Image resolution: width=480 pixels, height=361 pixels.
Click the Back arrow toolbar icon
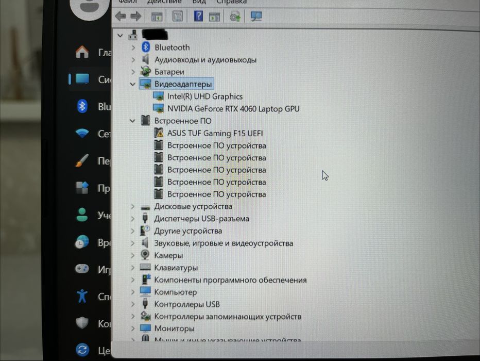coord(121,16)
